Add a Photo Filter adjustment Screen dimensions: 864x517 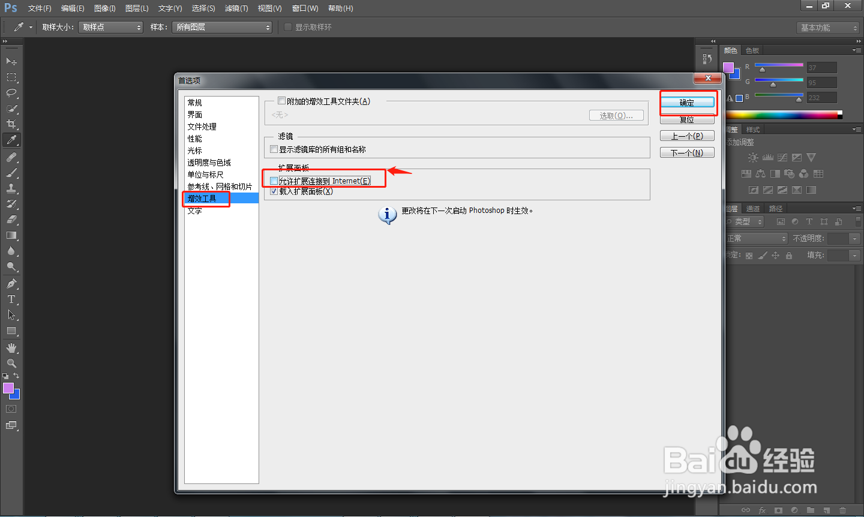click(790, 174)
